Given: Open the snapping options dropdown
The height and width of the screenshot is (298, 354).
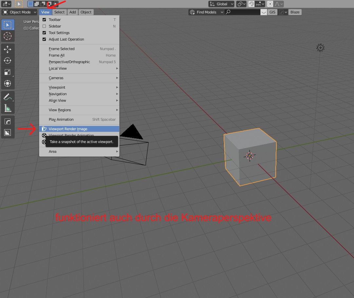Looking at the screenshot, I should (260, 4).
